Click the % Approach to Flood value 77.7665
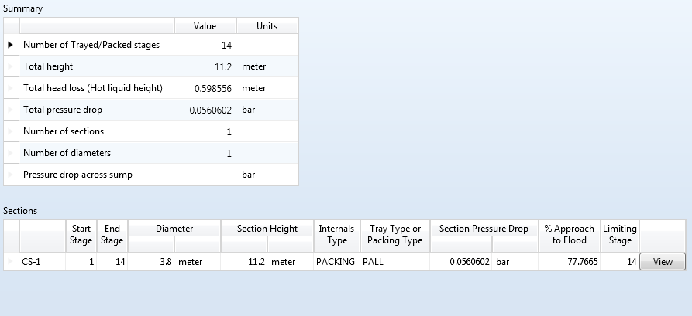This screenshot has height=316, width=692. 569,262
